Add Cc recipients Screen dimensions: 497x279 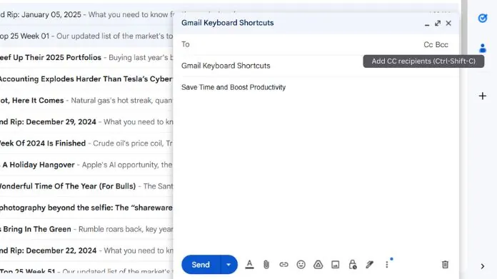click(x=428, y=45)
